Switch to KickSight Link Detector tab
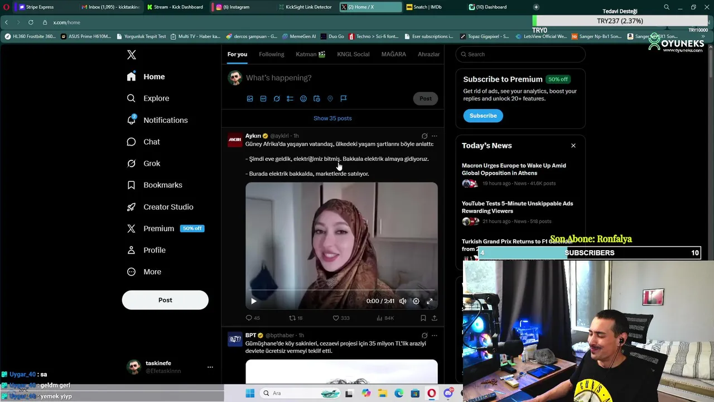 tap(305, 7)
